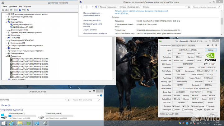Click the GPU-Z taskbar icon
Viewport: 224px width, 126px height.
(x=28, y=123)
